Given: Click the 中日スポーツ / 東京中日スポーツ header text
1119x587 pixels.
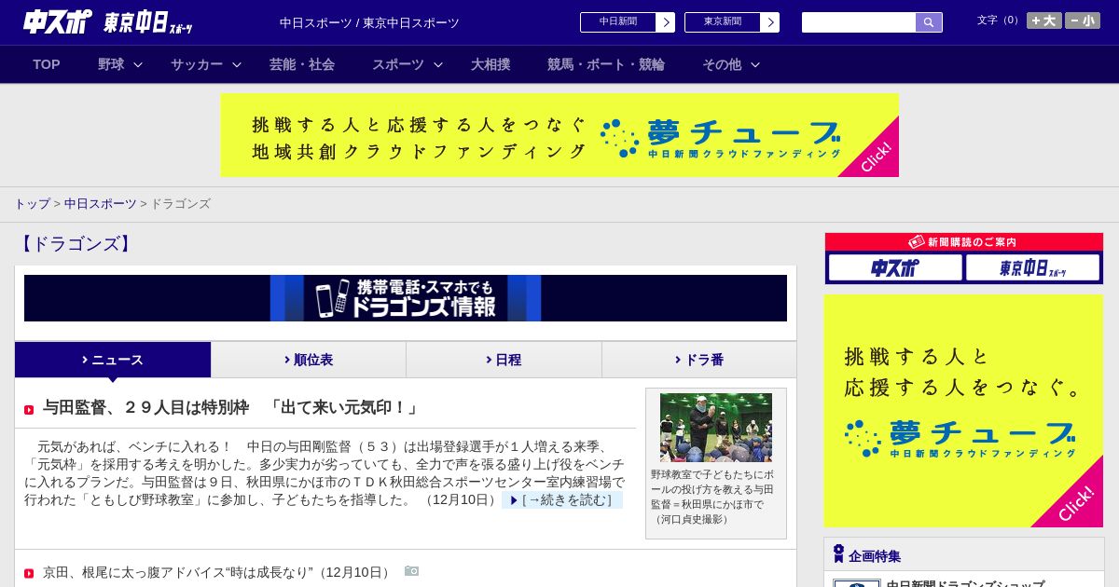Looking at the screenshot, I should pos(369,22).
